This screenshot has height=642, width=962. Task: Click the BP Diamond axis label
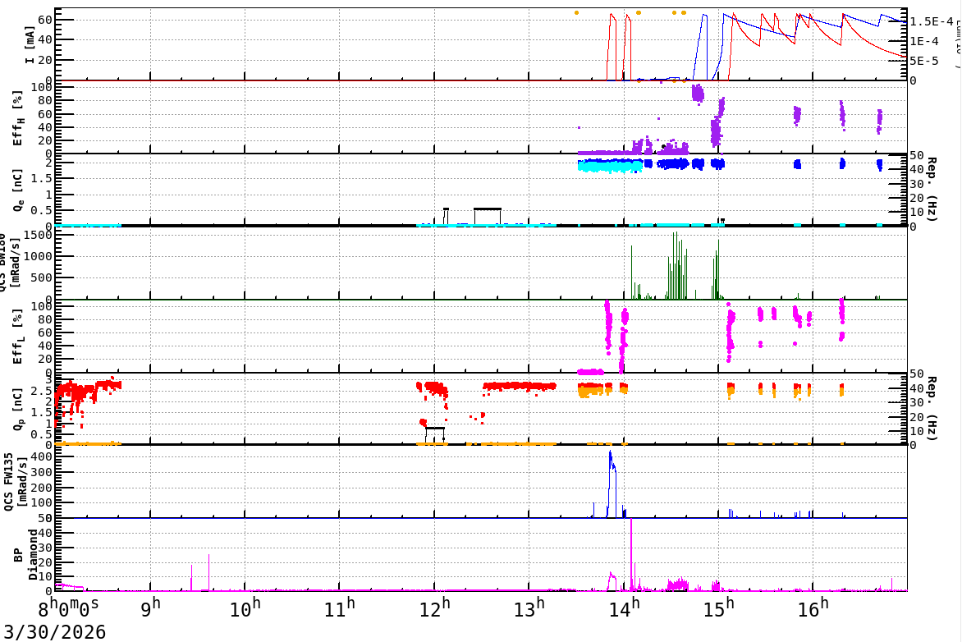point(25,555)
